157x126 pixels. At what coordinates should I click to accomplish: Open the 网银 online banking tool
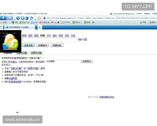pos(143,22)
